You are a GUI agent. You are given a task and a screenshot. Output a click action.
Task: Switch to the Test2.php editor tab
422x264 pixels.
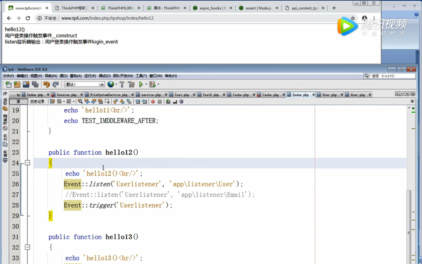[211, 95]
